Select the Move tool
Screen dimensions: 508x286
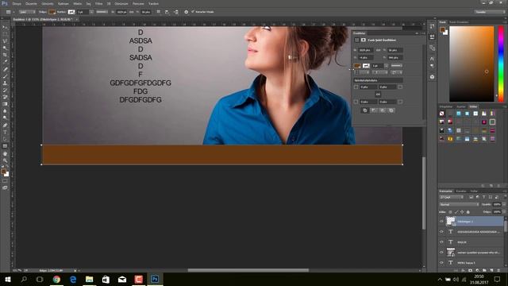(x=5, y=27)
